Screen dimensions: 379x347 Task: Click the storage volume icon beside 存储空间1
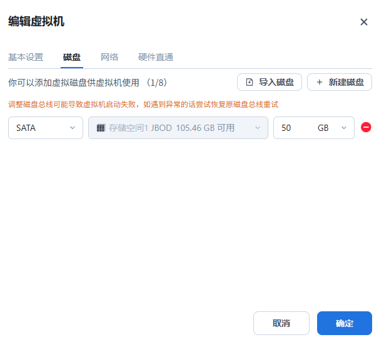[x=101, y=128]
